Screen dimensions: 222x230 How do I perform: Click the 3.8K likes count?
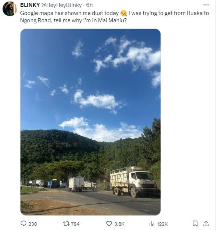[120, 224]
